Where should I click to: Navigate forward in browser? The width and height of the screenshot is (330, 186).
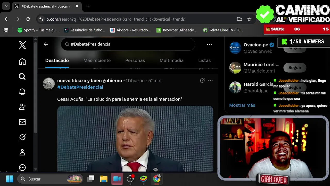coord(18,19)
